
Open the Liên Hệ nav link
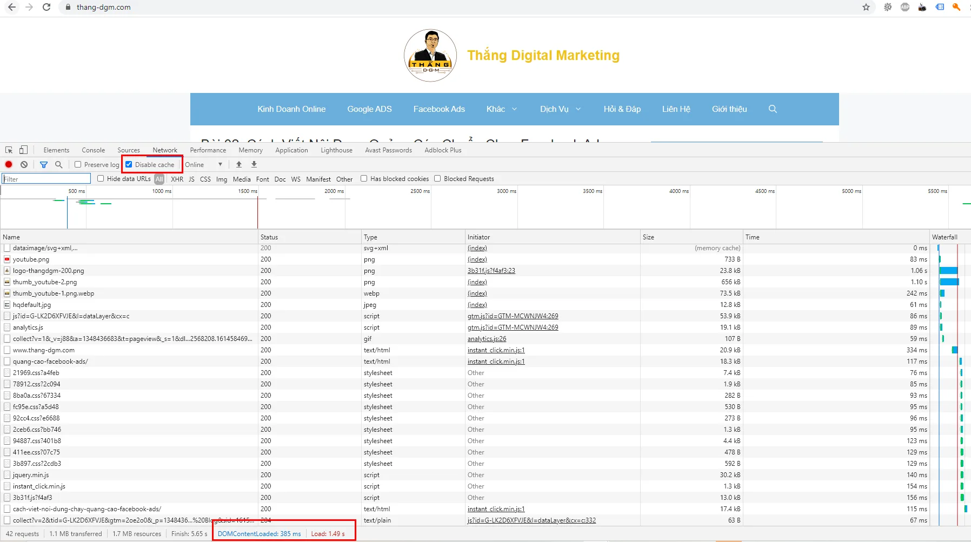click(x=676, y=109)
